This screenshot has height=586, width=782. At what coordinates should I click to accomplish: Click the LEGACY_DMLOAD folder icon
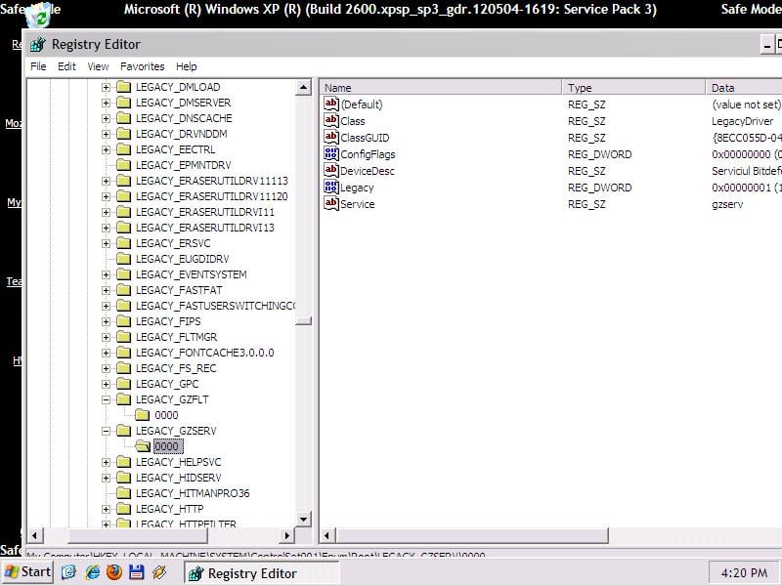(123, 87)
